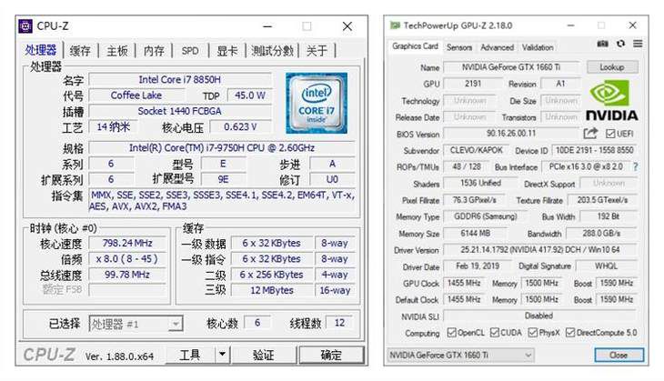Click the Digital Signature field WHQL
The height and width of the screenshot is (381, 664).
point(607,266)
